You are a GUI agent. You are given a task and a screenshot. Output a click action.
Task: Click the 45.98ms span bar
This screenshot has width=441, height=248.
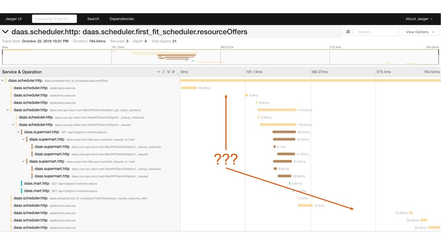[x=189, y=88]
